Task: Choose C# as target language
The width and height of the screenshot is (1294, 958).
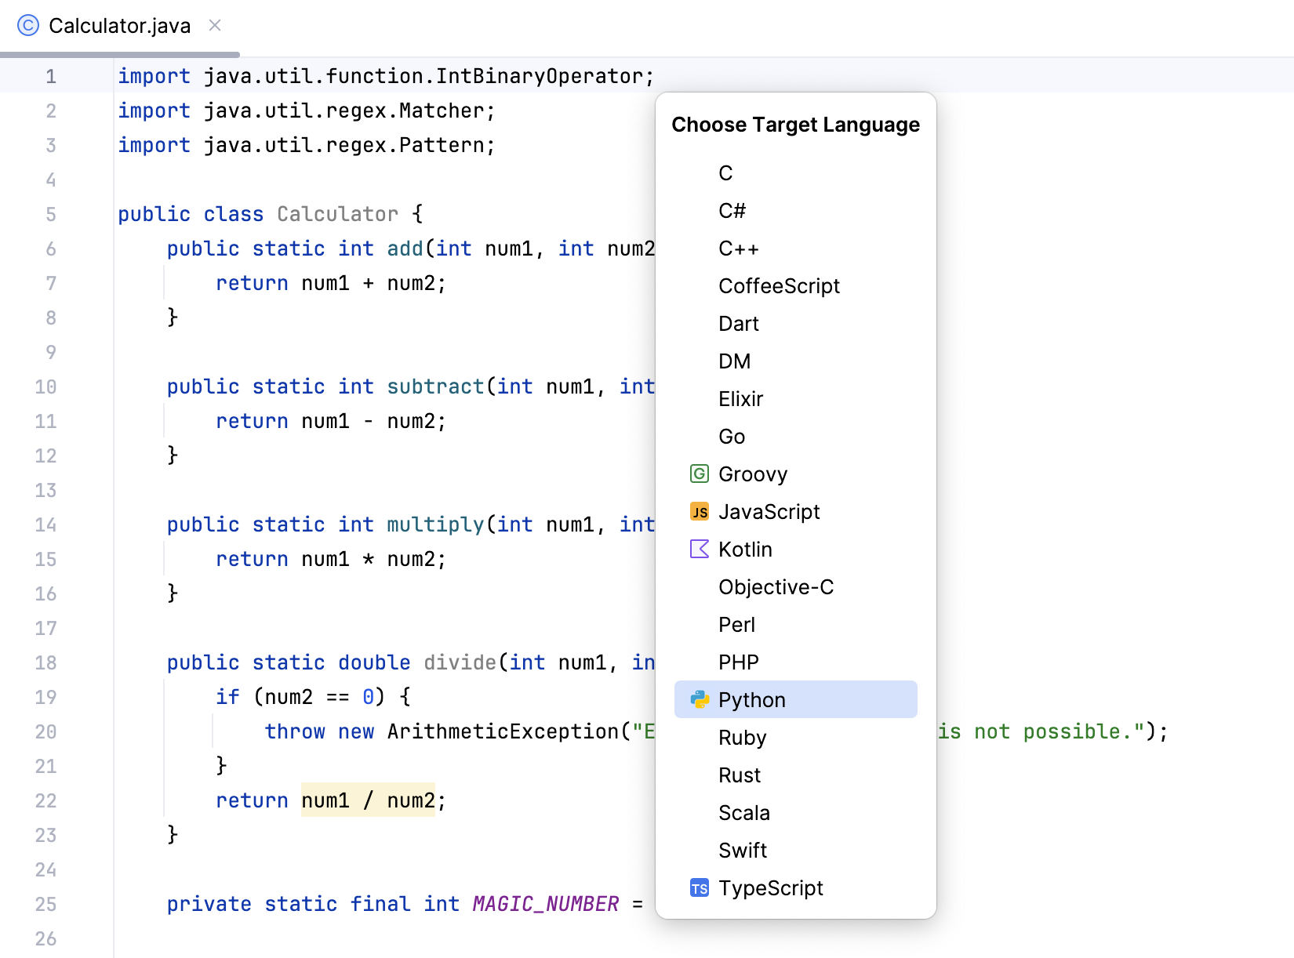Action: (x=796, y=211)
